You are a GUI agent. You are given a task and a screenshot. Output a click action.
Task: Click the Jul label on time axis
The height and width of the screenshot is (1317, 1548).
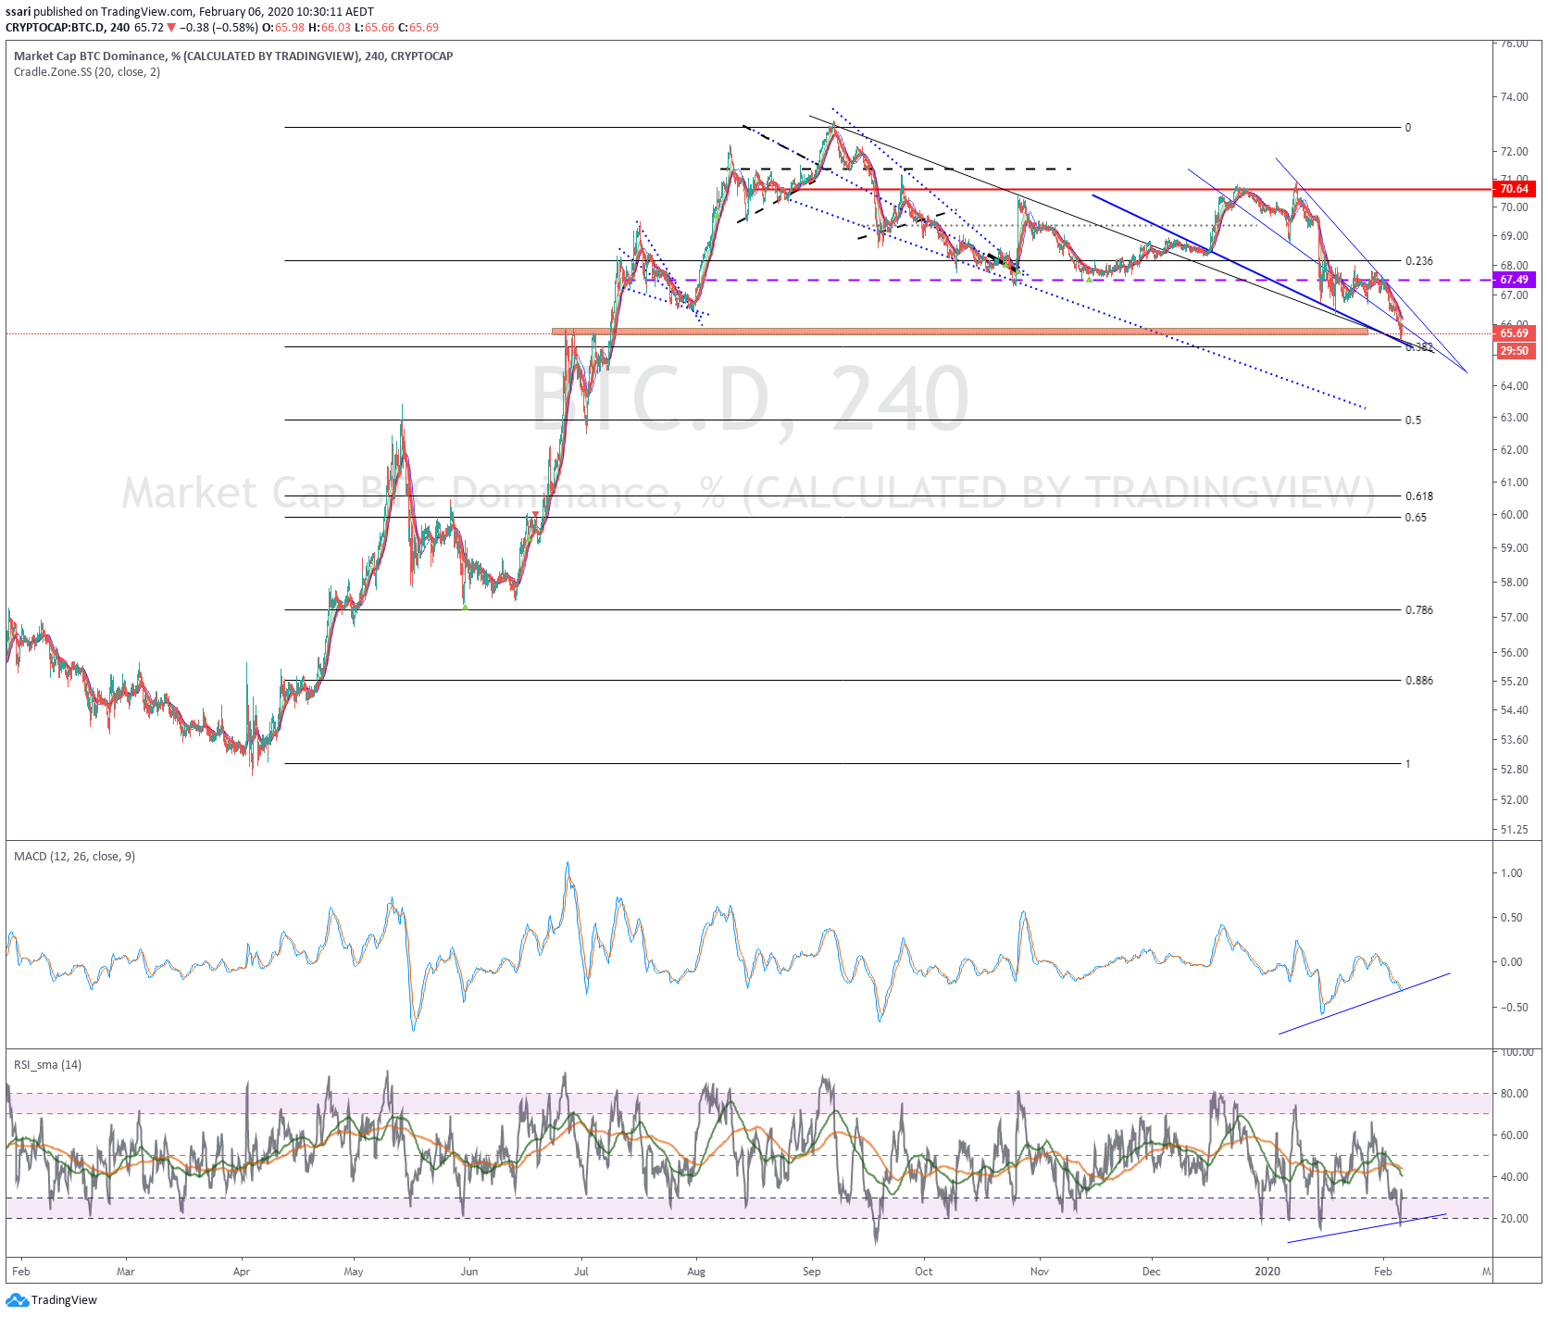[581, 1272]
